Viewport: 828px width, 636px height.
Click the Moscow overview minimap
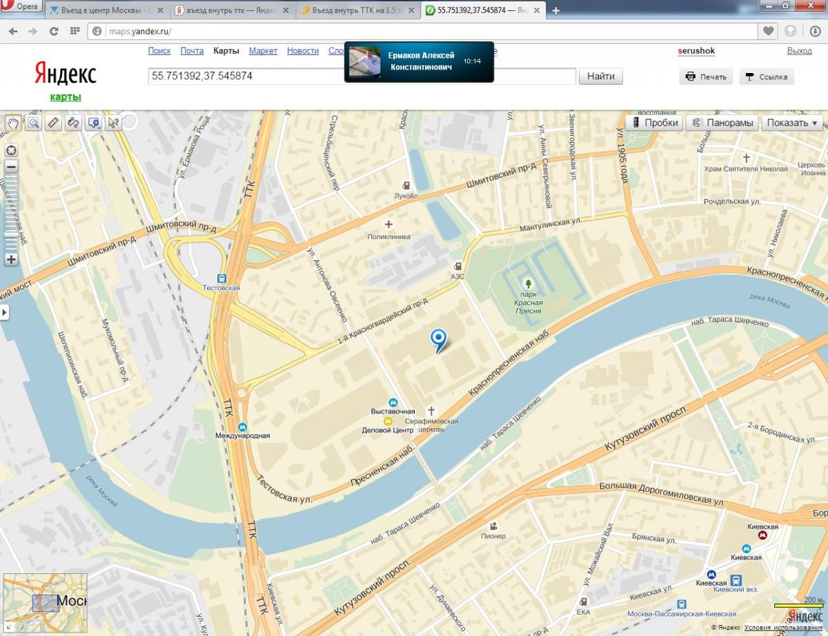[46, 604]
